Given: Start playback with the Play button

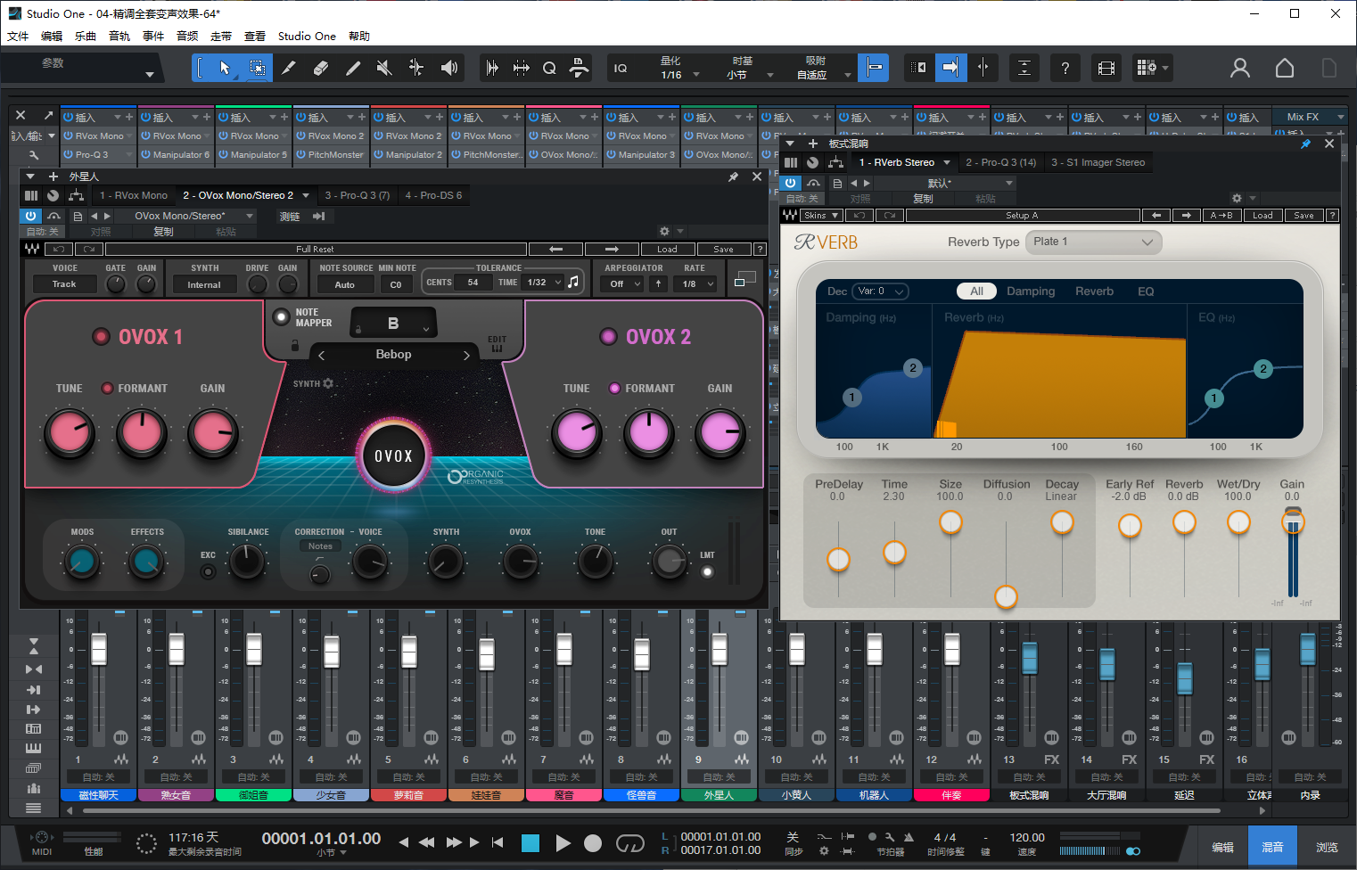Looking at the screenshot, I should [563, 842].
